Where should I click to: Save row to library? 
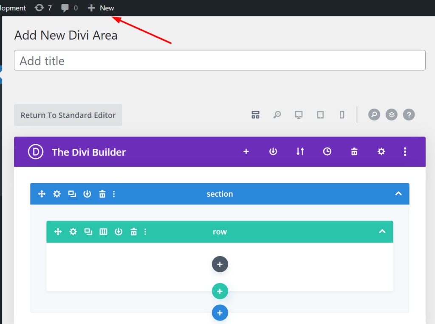[119, 232]
